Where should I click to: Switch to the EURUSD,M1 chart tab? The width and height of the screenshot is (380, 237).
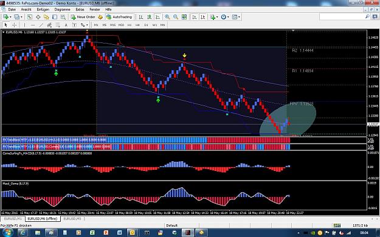tap(13, 219)
